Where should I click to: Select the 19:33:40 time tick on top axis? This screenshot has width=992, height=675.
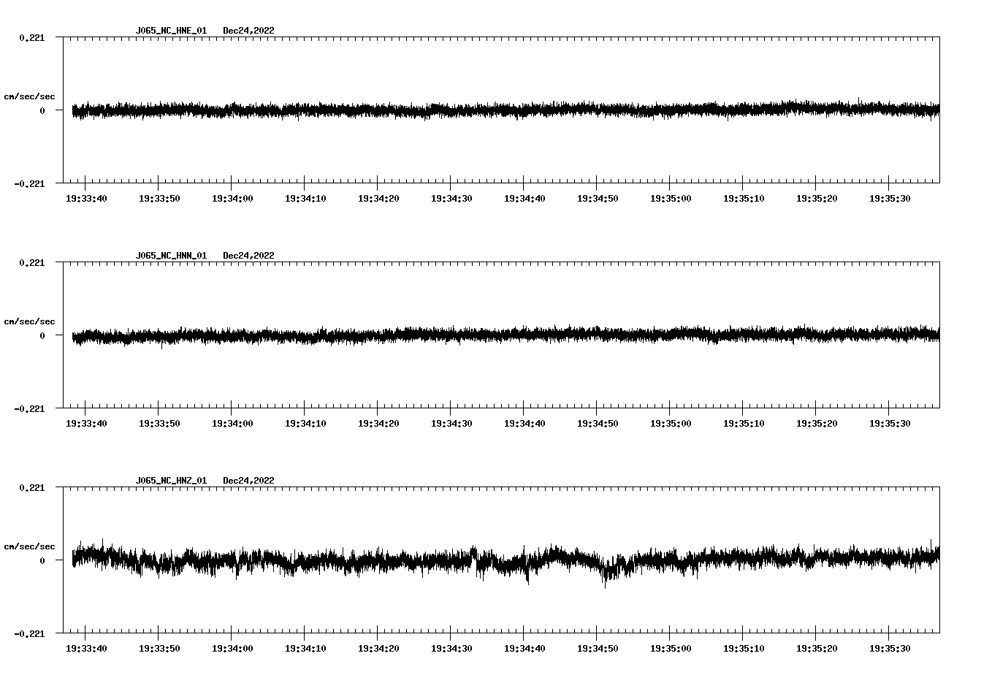(85, 197)
